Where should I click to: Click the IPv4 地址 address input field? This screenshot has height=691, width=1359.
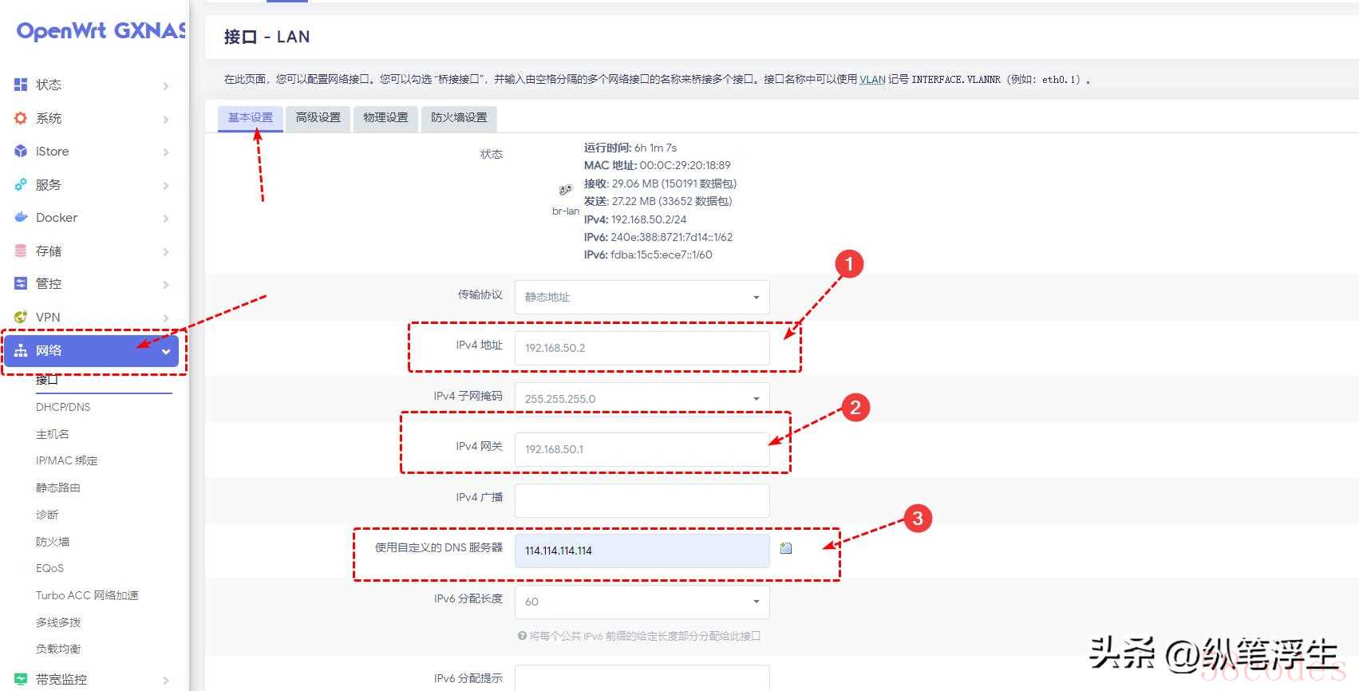(642, 348)
